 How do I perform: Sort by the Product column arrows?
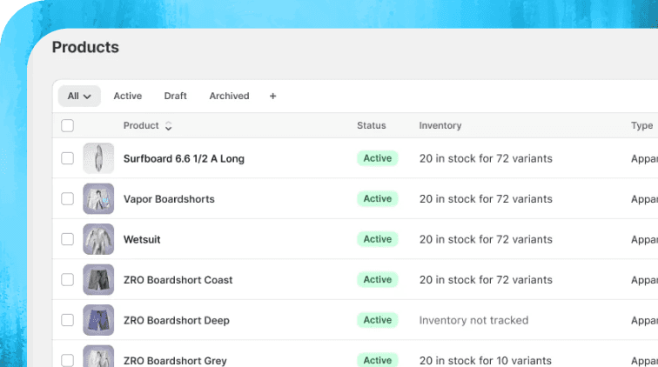point(168,126)
